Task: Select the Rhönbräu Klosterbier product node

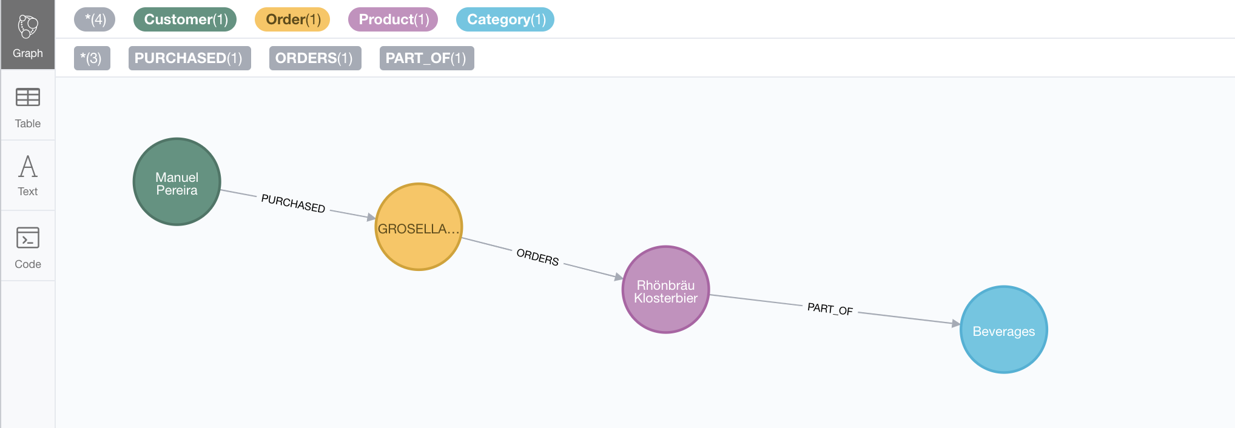Action: 666,290
